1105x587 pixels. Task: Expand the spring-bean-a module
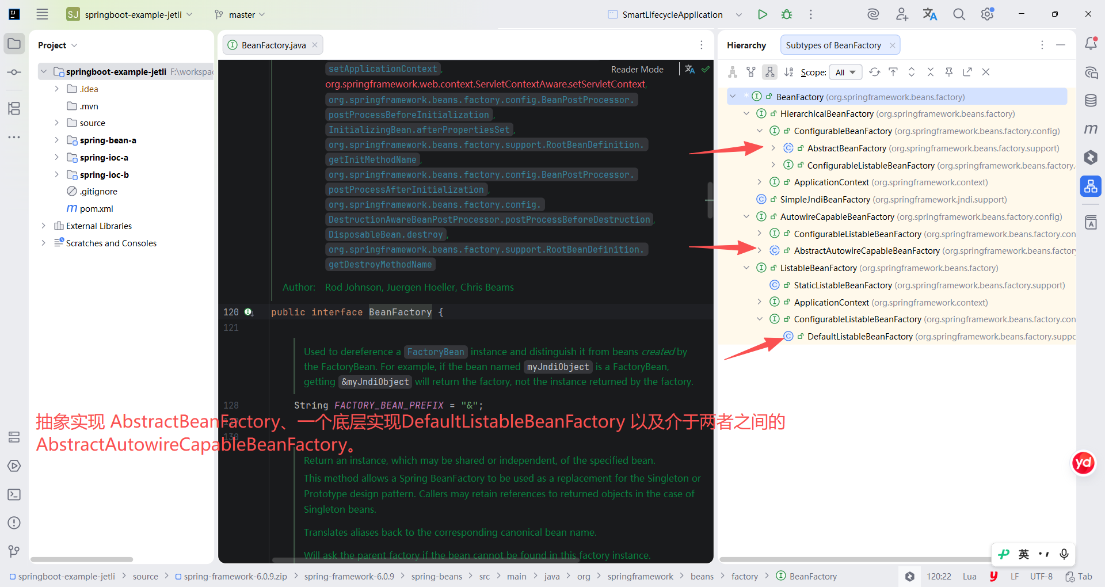pyautogui.click(x=56, y=140)
